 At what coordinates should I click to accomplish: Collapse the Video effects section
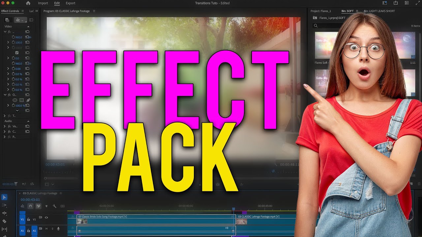(x=28, y=26)
